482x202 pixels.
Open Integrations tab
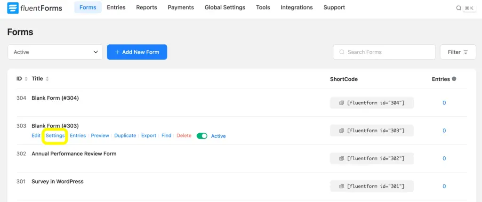point(297,8)
